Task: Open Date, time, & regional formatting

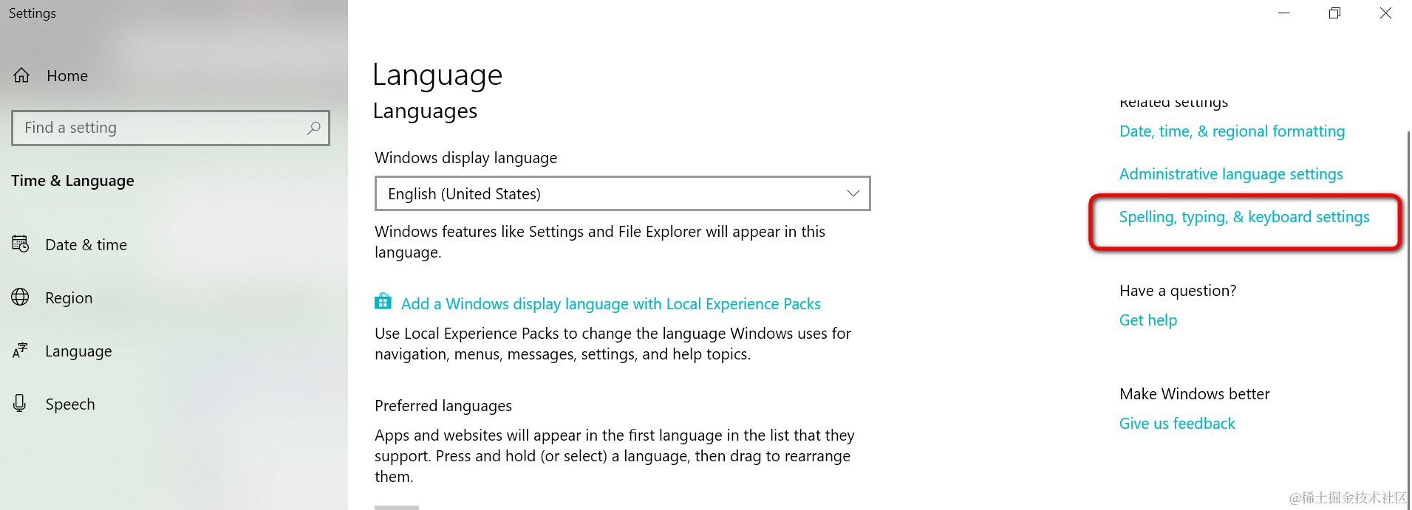Action: tap(1232, 131)
